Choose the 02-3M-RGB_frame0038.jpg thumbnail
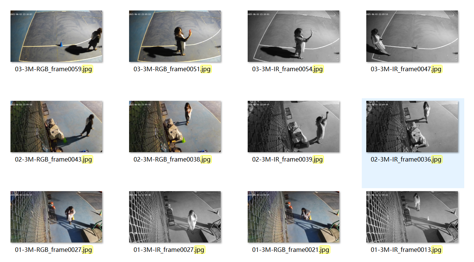The height and width of the screenshot is (262, 474). click(x=175, y=127)
